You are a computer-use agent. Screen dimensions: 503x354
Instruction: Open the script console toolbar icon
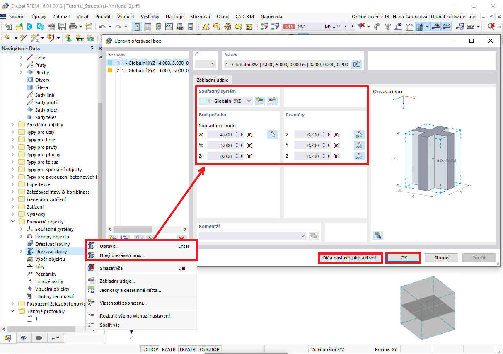pos(169,27)
